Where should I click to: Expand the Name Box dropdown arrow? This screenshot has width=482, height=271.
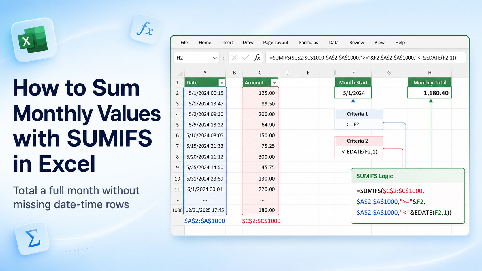tap(214, 58)
